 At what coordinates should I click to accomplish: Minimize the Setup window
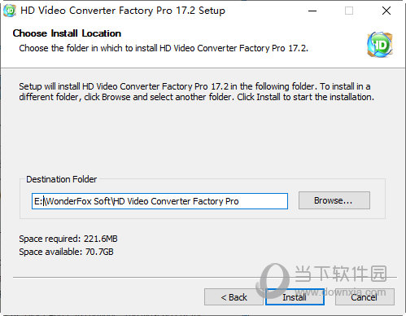point(312,11)
